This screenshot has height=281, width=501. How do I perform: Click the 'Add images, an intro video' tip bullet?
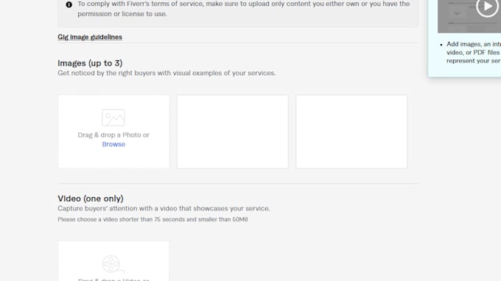[x=474, y=52]
